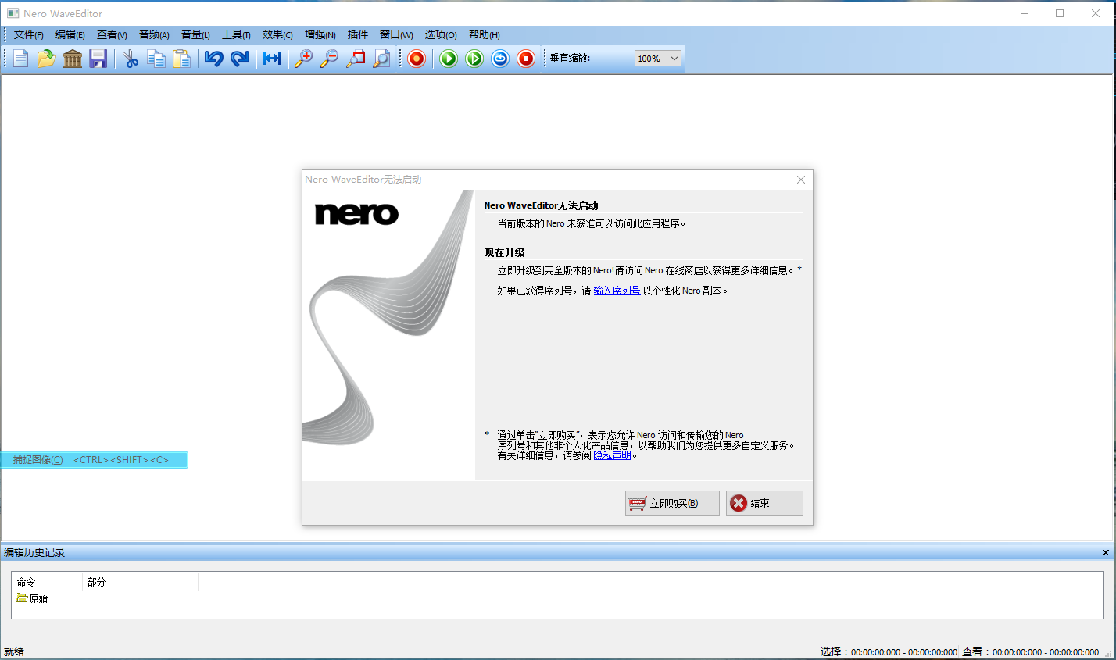Open the 输入序列号 link
The image size is (1116, 660).
coord(617,291)
